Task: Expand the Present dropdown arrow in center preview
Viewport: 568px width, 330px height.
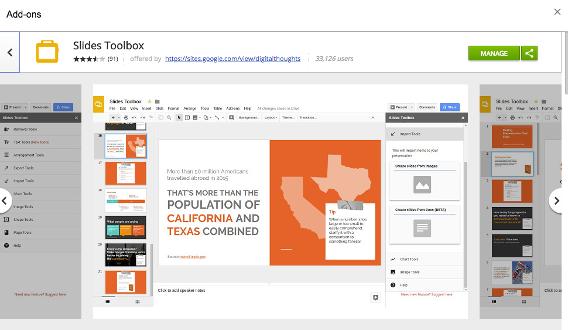Action: pyautogui.click(x=412, y=107)
